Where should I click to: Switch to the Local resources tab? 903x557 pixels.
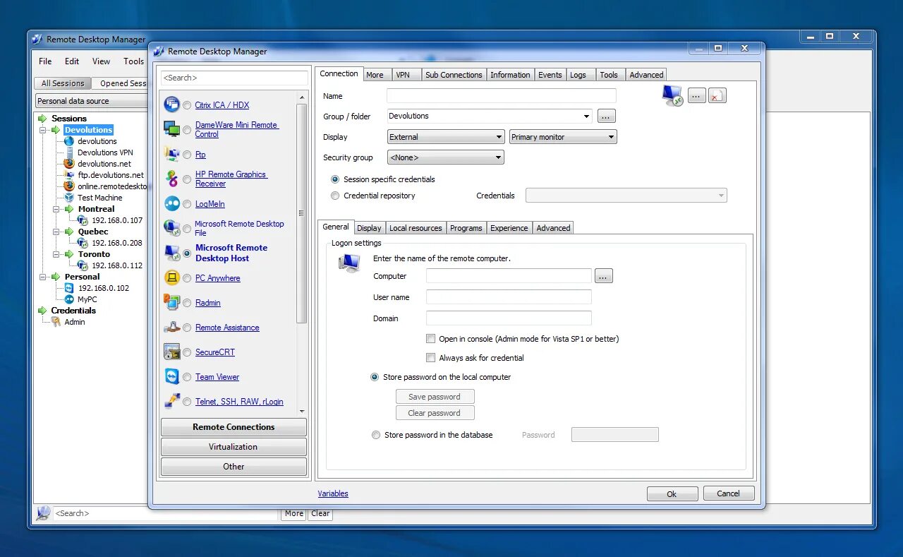point(416,228)
